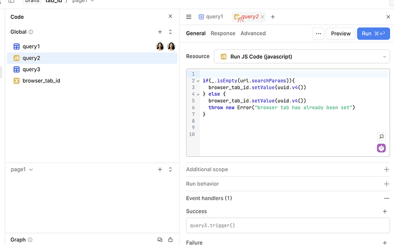Add a Failure event handler

385,243
